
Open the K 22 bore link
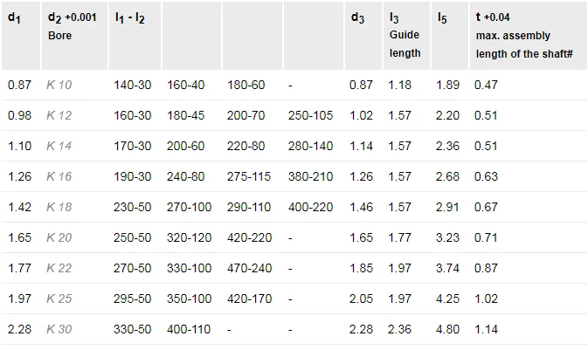point(59,268)
